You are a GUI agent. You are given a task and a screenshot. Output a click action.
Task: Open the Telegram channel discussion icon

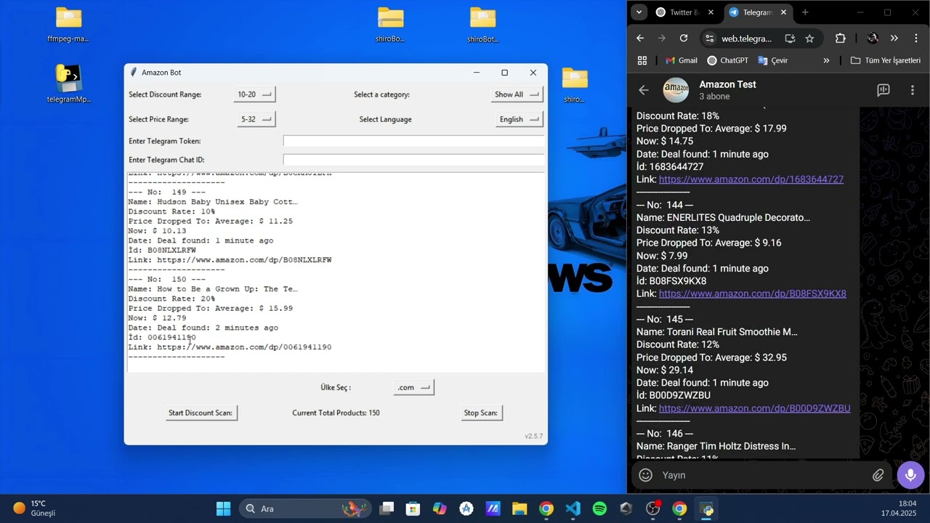[883, 90]
